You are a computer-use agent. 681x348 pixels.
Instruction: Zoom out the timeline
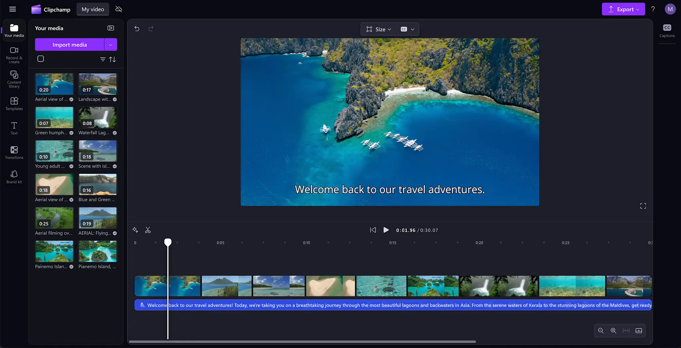[601, 330]
